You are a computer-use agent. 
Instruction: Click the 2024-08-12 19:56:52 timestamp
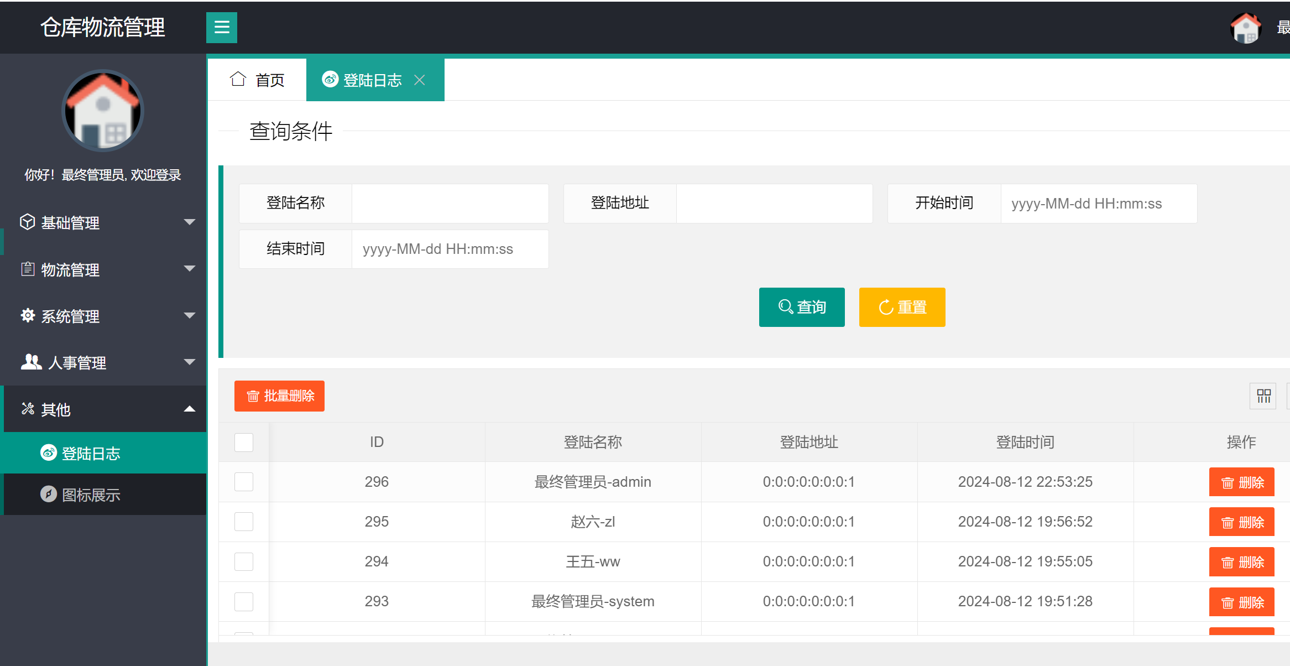click(1025, 522)
